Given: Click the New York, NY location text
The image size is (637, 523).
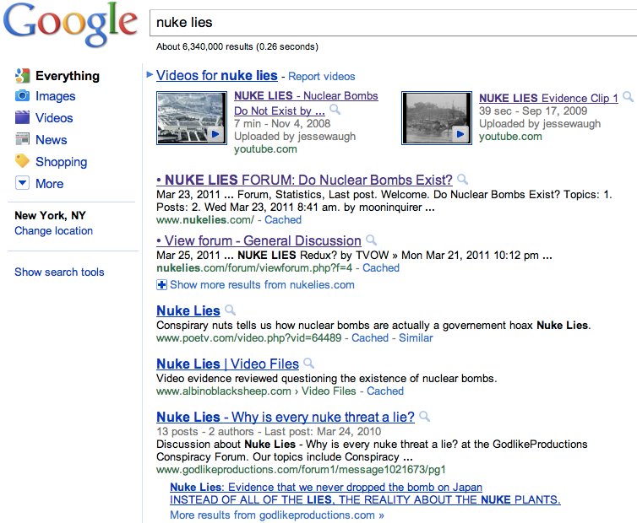Looking at the screenshot, I should coord(50,215).
